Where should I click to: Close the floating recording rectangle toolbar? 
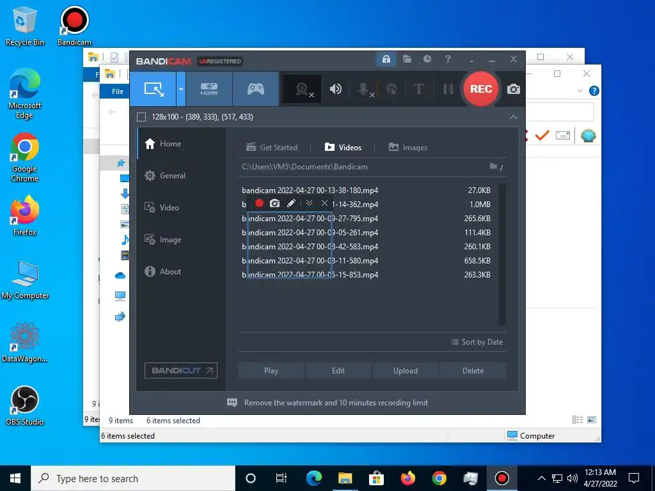[x=324, y=203]
